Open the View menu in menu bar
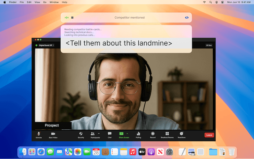254x159 pixels. [x=37, y=2]
